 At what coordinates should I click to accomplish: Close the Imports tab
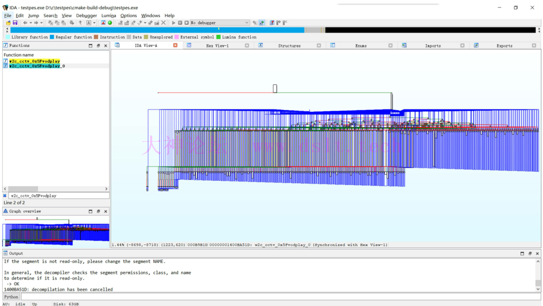(462, 45)
